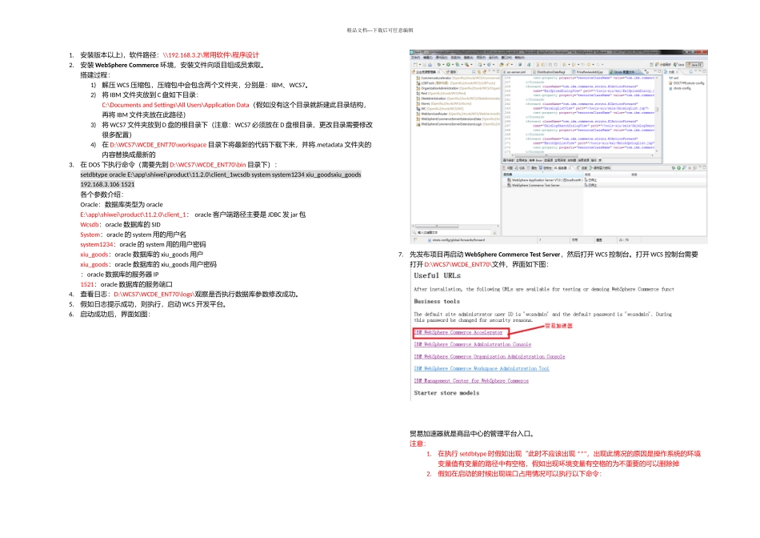The width and height of the screenshot is (760, 538).
Task: Open the File menu in IDE
Action: (x=415, y=58)
